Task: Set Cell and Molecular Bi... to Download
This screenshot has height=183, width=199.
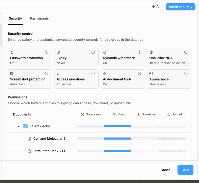Action: pyautogui.click(x=145, y=138)
